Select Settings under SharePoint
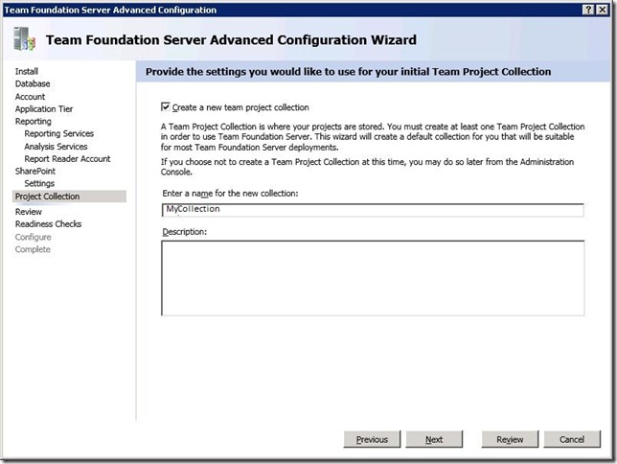This screenshot has height=464, width=617. click(39, 183)
